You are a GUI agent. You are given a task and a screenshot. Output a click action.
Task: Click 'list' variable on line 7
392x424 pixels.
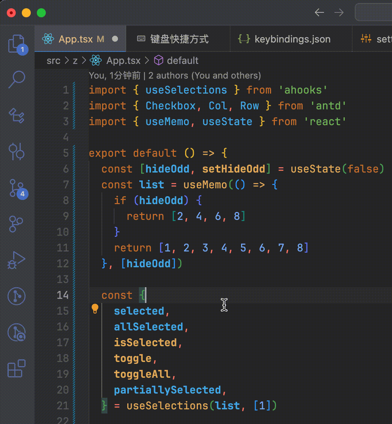click(152, 185)
